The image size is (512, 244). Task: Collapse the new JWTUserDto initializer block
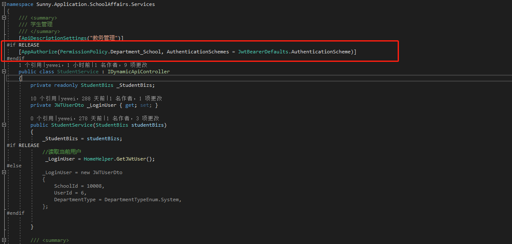click(4, 172)
